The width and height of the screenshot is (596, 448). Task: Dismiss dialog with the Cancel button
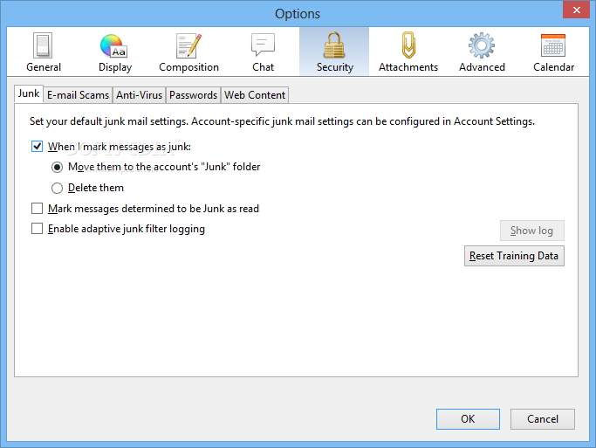[543, 419]
